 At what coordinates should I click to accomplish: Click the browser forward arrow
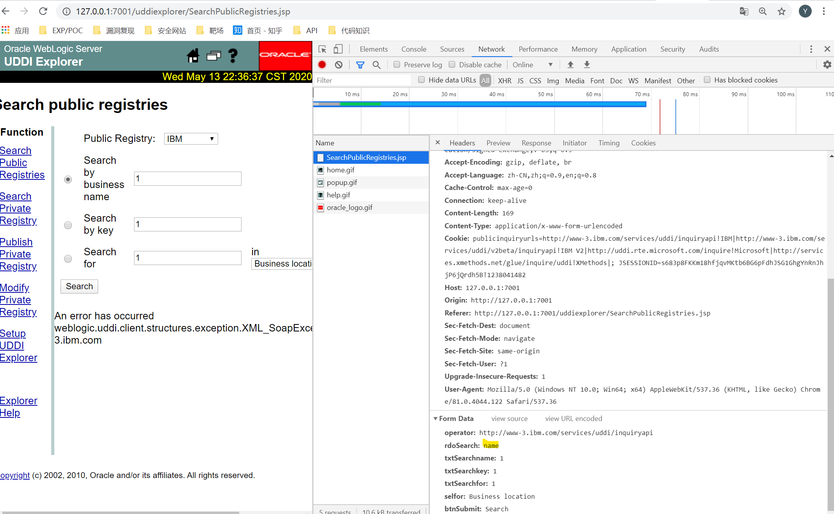tap(24, 11)
